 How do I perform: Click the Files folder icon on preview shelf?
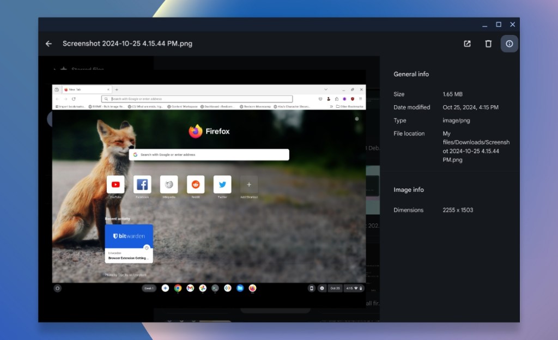tap(240, 288)
